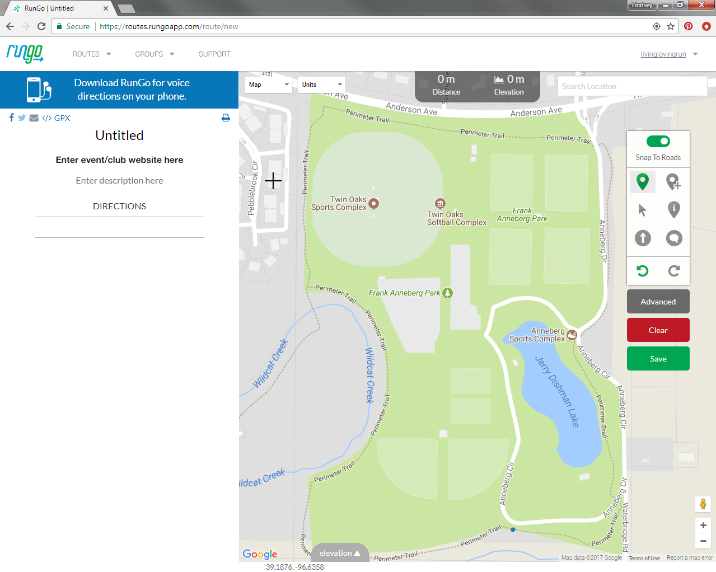Click the Search Location field

pos(632,86)
